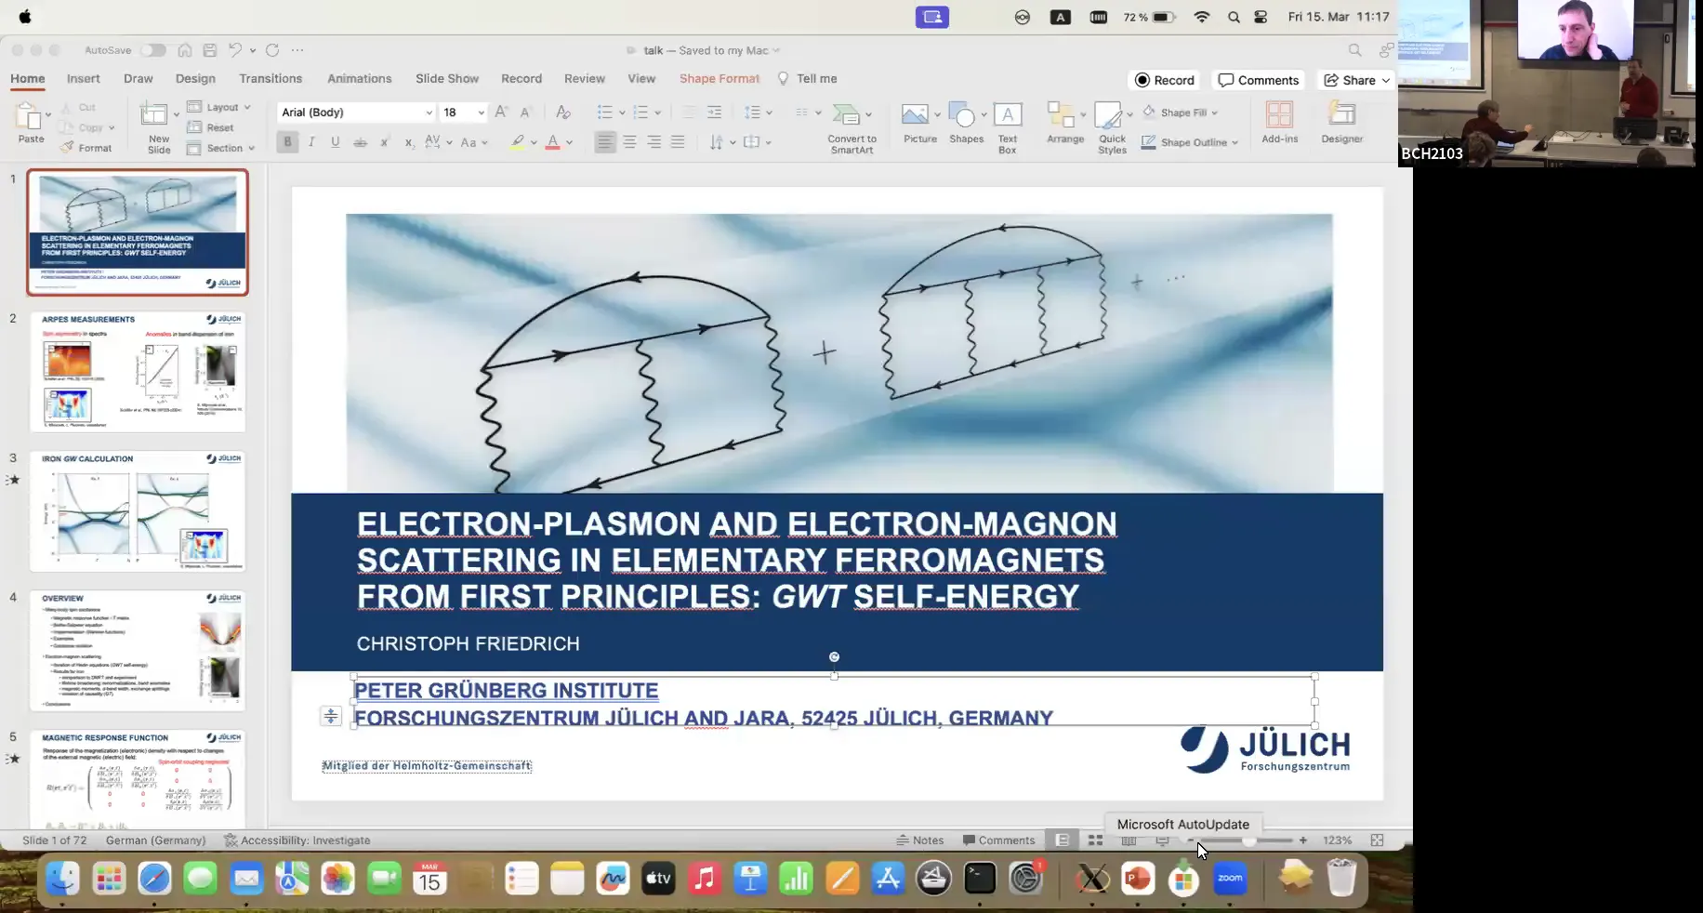Open Zoom app in the Dock
Image resolution: width=1703 pixels, height=913 pixels.
pyautogui.click(x=1230, y=879)
